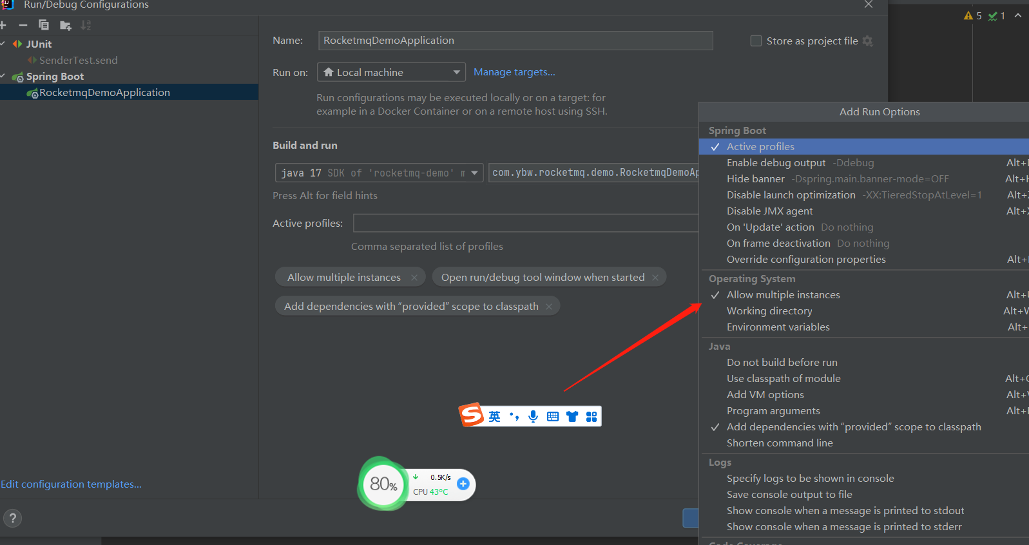Screen dimensions: 1029x545
Task: Remove Open run/debug tool window tag
Action: tap(655, 278)
